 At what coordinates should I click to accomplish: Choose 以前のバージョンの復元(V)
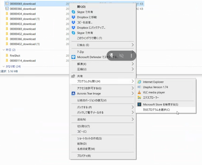[x=103, y=100]
